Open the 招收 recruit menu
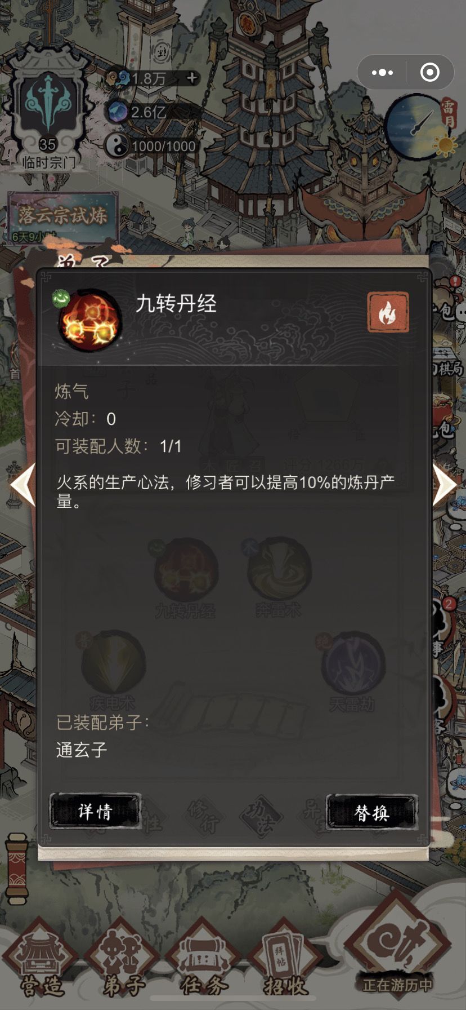Screen dimensions: 466x1010 coord(285,958)
